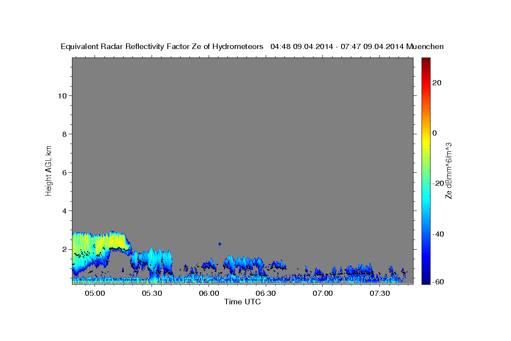Click the 07:30 time tick label

coord(380,294)
